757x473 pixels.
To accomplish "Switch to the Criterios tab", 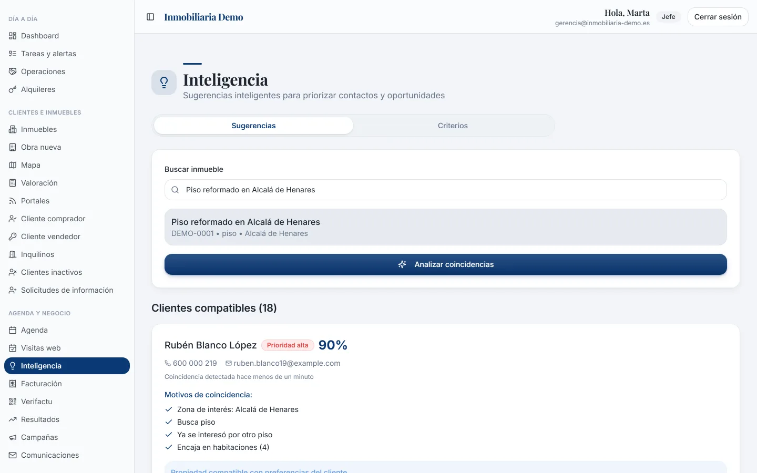I will coord(453,126).
